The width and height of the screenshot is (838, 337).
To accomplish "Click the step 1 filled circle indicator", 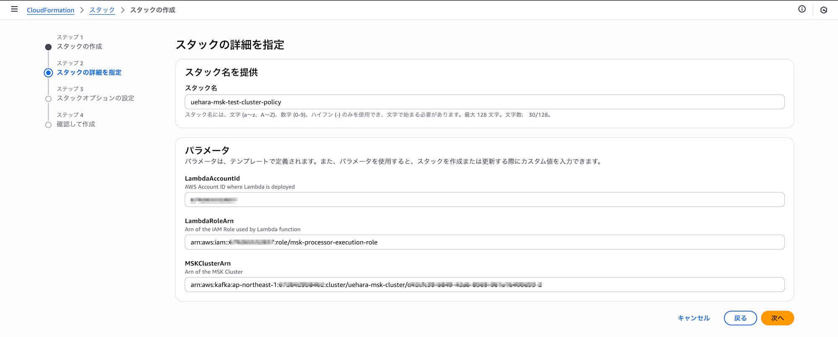I will (48, 47).
